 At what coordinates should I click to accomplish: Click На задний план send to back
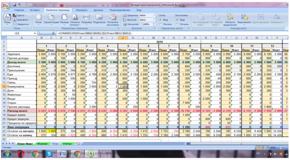pos(216,19)
